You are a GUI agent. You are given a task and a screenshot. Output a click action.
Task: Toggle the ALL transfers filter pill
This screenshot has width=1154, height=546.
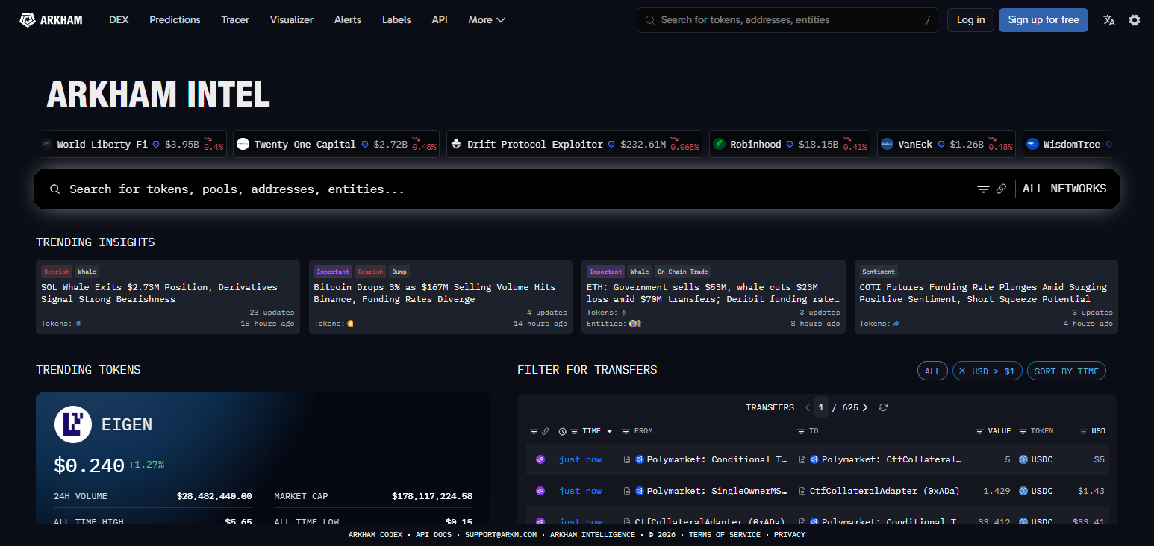point(932,371)
